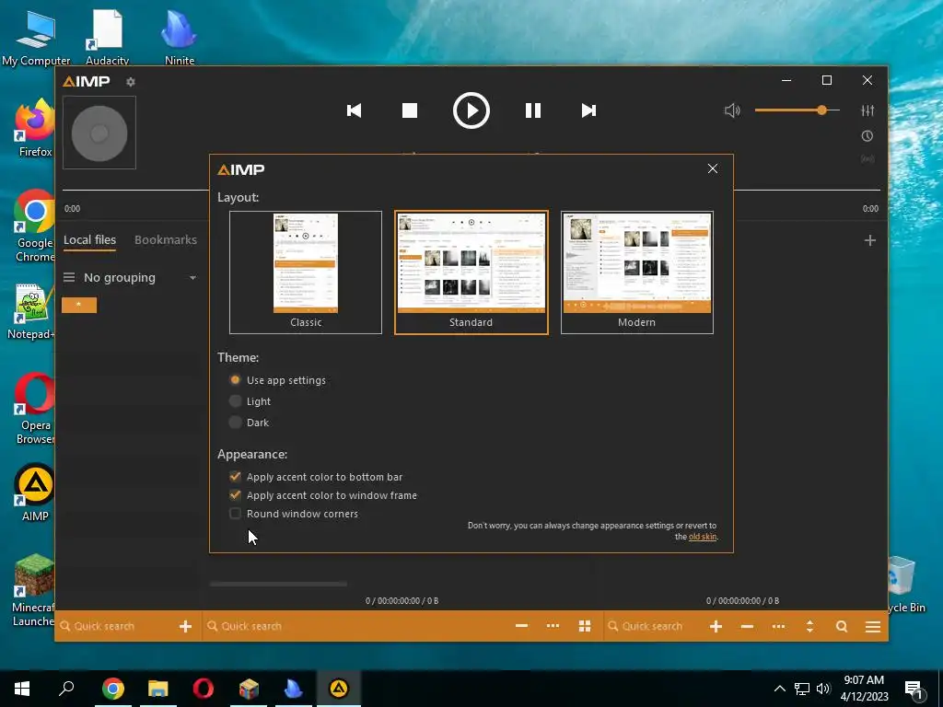Viewport: 943px width, 707px height.
Task: Follow the old skin link
Action: point(703,537)
